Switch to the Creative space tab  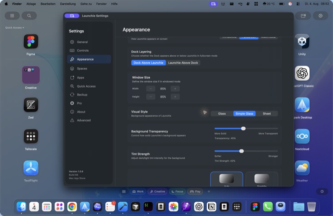[158, 191]
